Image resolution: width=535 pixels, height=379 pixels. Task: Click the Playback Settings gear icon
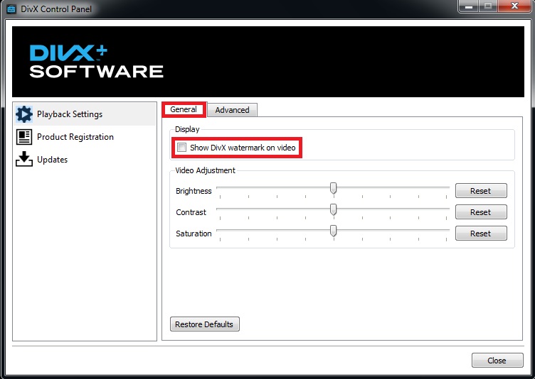(x=24, y=114)
